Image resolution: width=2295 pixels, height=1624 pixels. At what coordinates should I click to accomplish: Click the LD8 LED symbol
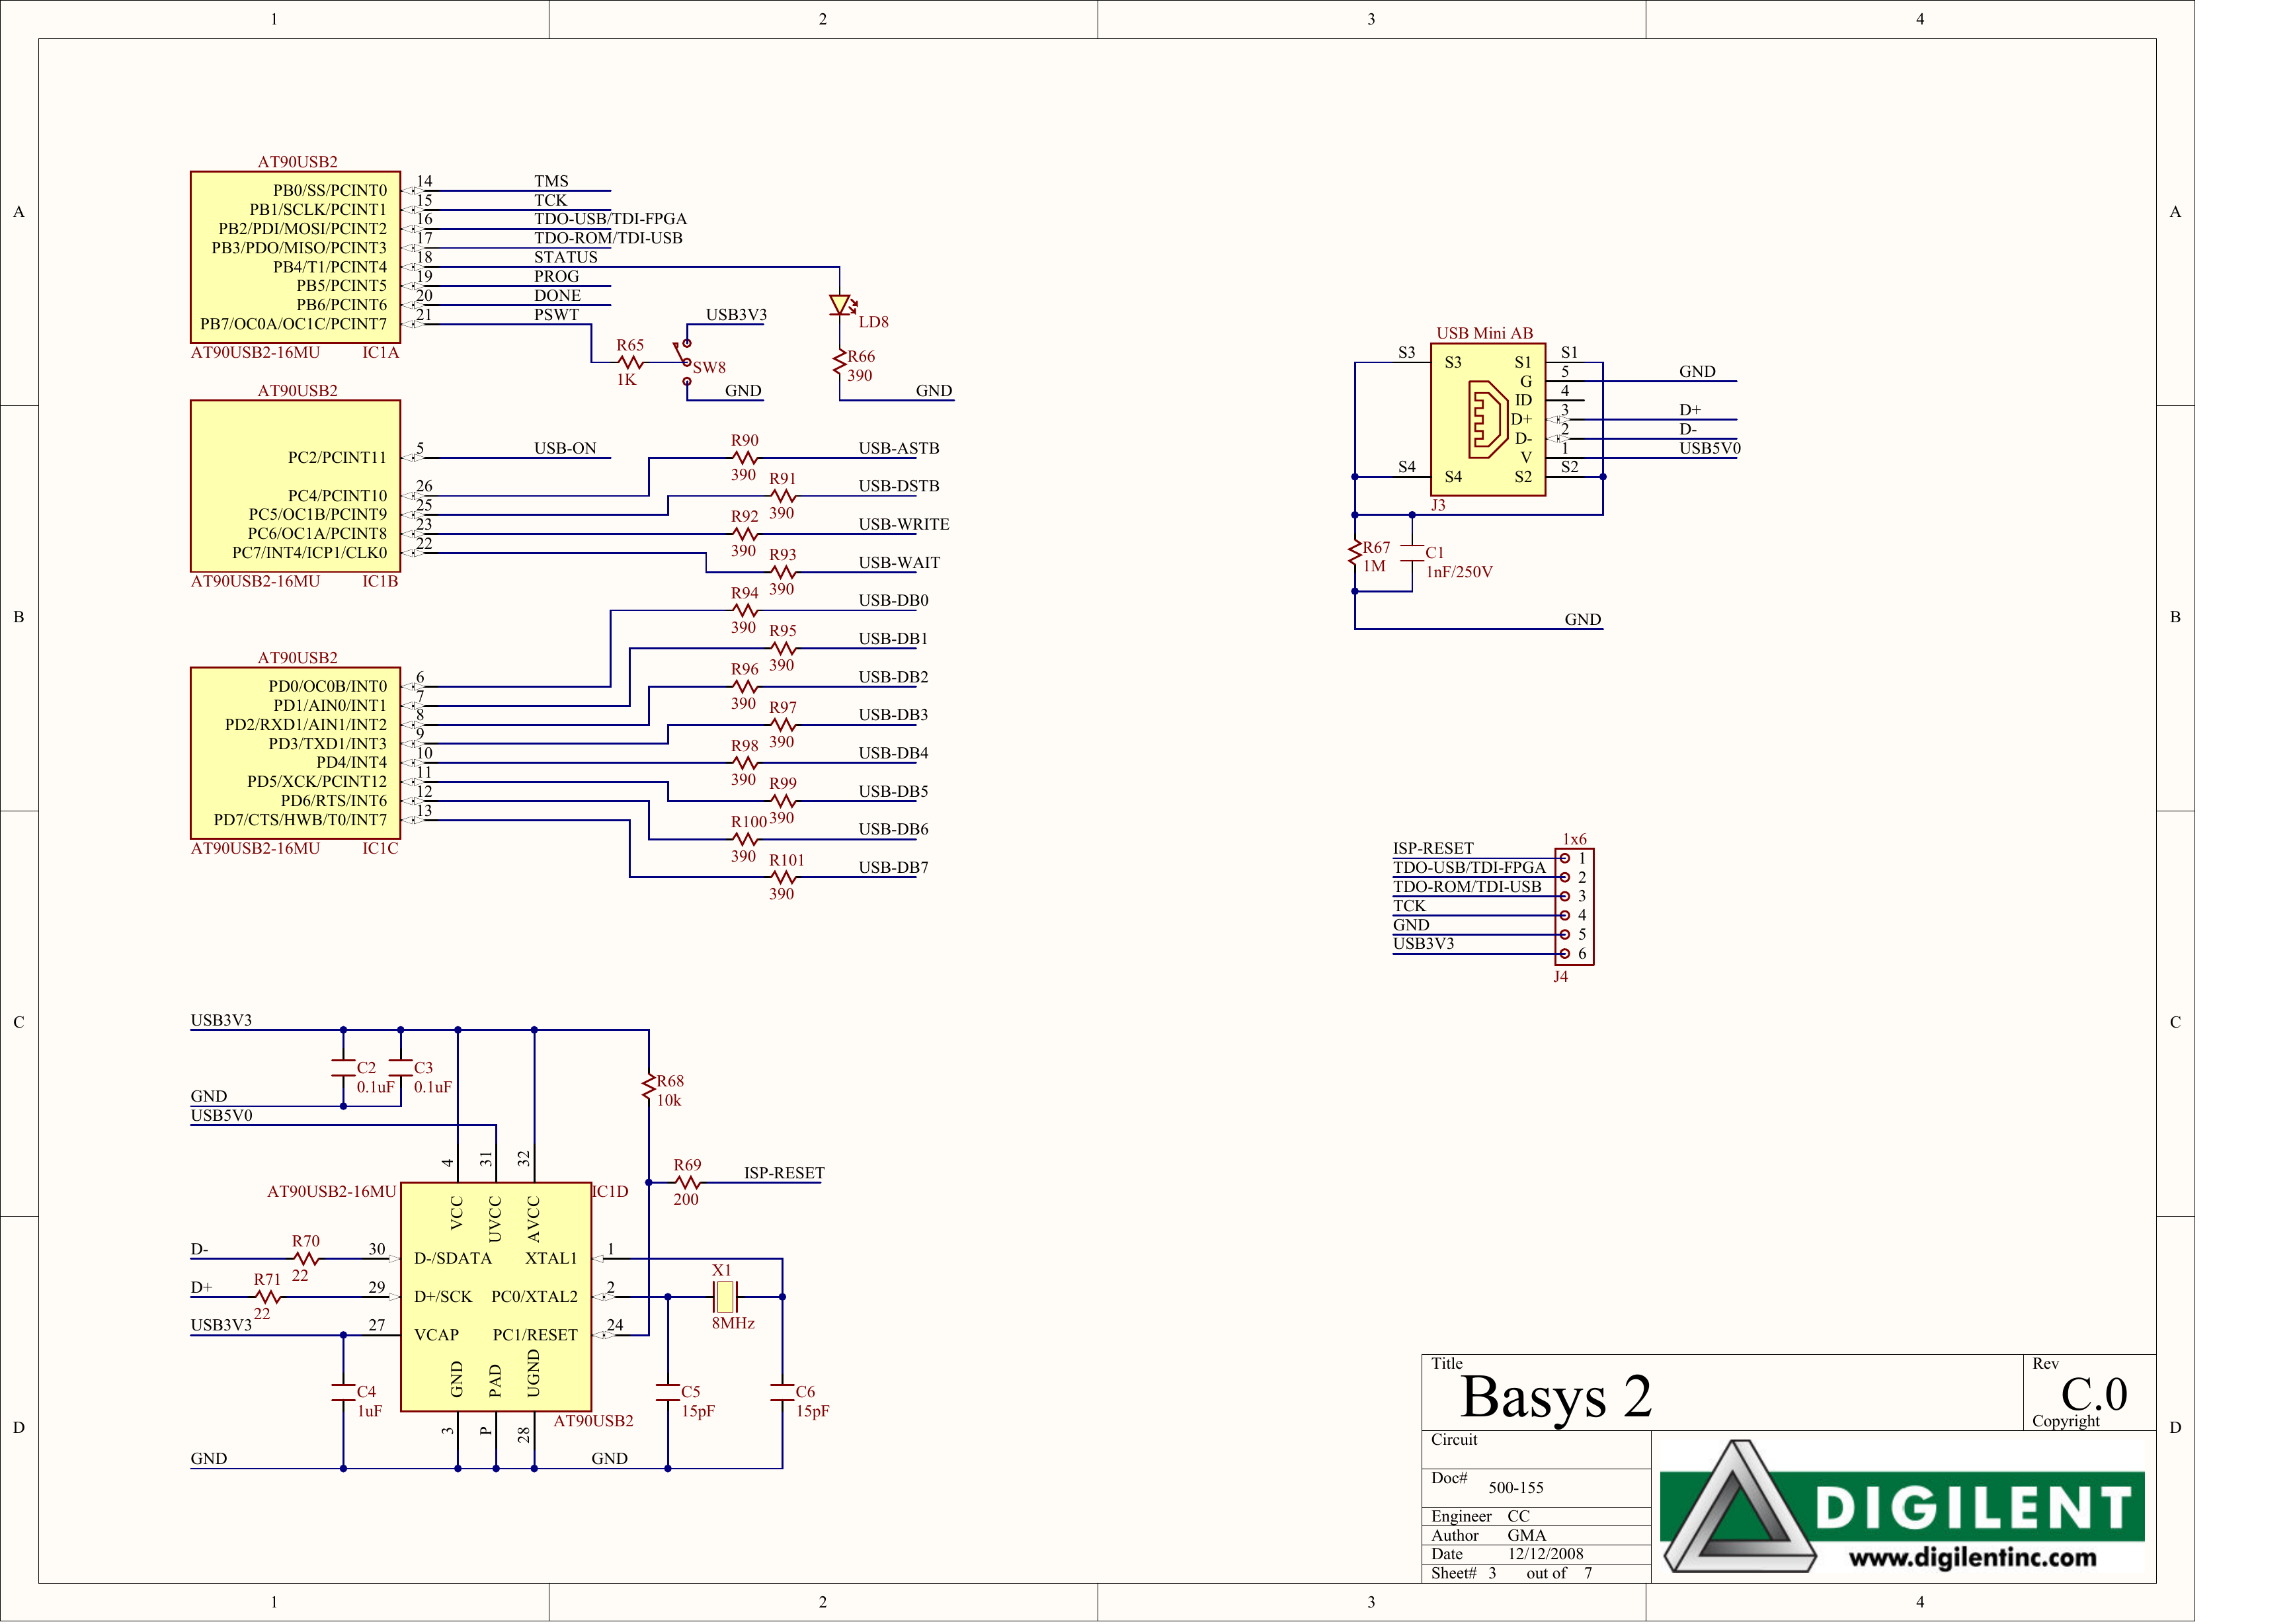click(x=841, y=305)
